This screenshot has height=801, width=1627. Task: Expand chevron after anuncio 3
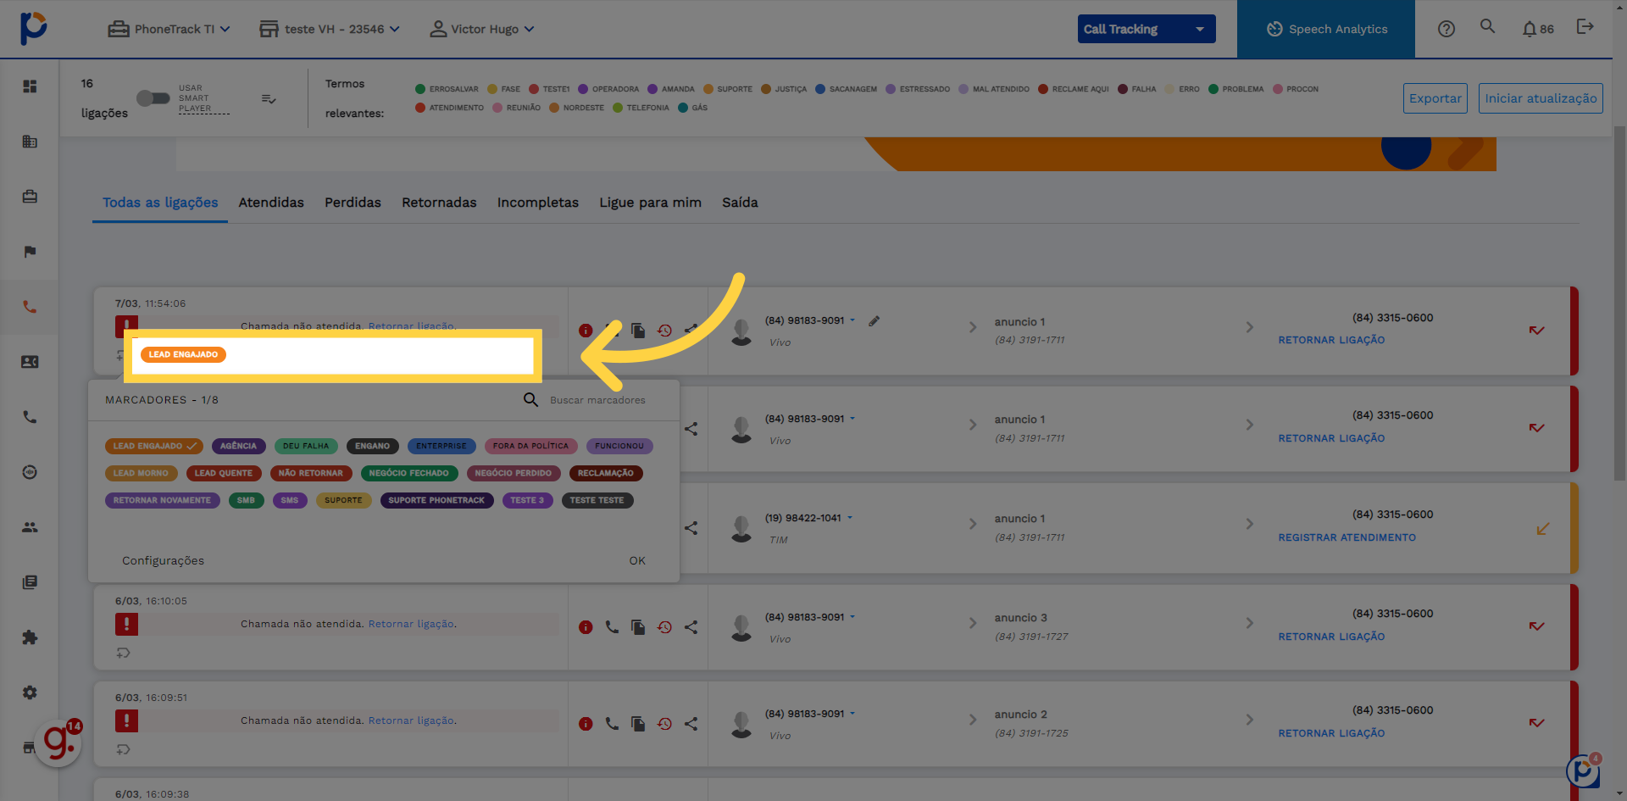coord(1250,623)
